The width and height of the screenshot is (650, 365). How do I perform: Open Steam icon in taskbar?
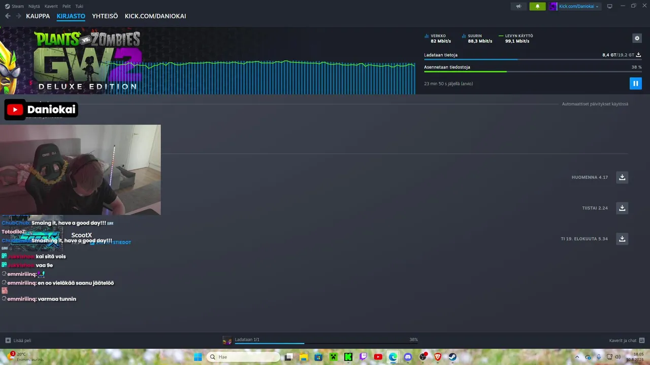click(452, 357)
